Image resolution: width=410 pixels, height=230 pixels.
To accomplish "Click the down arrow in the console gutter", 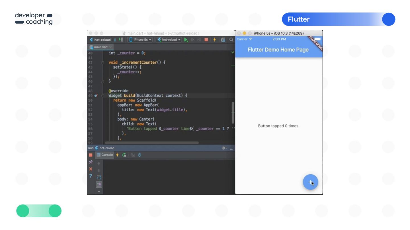I will pyautogui.click(x=99, y=171).
